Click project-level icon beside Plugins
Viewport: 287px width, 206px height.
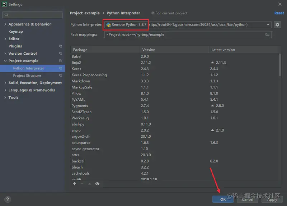point(61,46)
